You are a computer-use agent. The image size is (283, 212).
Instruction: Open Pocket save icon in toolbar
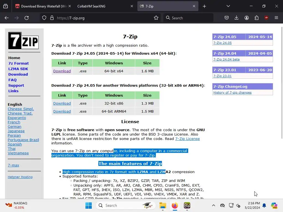click(227, 18)
